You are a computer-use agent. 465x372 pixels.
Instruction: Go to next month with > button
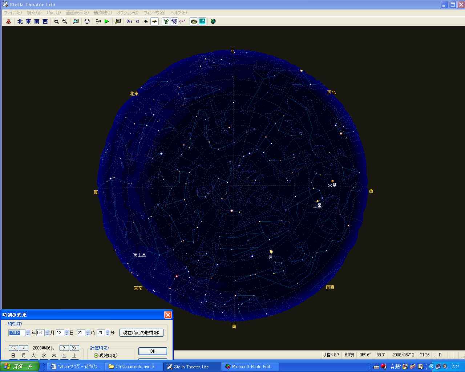tap(64, 348)
